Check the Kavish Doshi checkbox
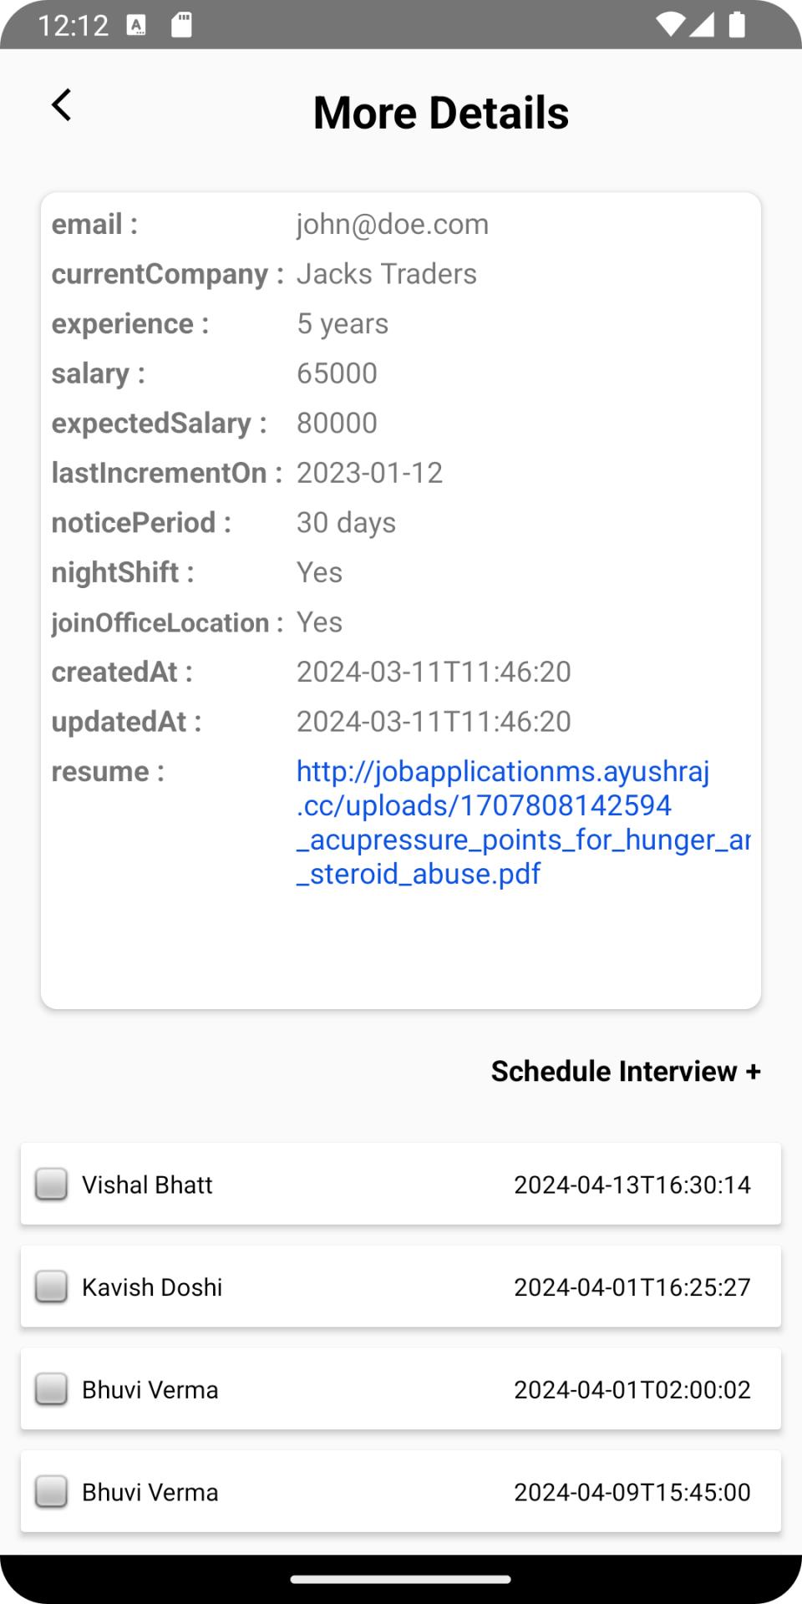The height and width of the screenshot is (1604, 802). pos(51,1287)
